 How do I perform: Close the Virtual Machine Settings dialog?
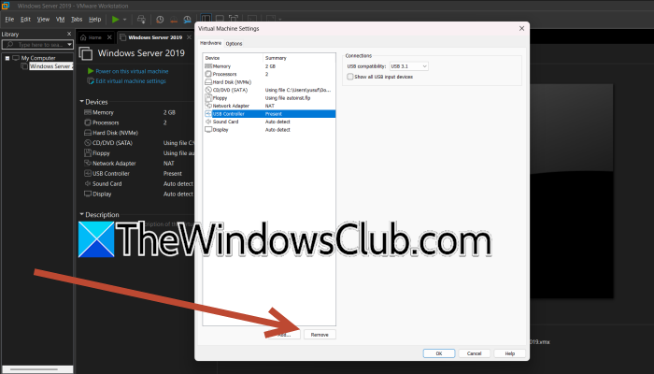(521, 28)
